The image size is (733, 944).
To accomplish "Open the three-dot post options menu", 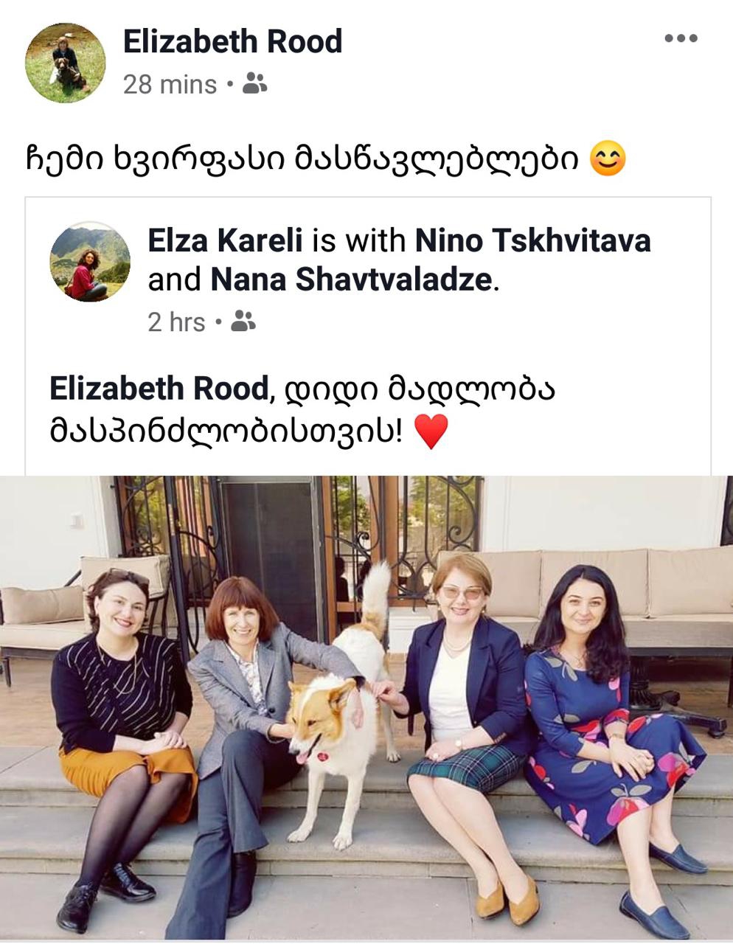I will point(681,38).
